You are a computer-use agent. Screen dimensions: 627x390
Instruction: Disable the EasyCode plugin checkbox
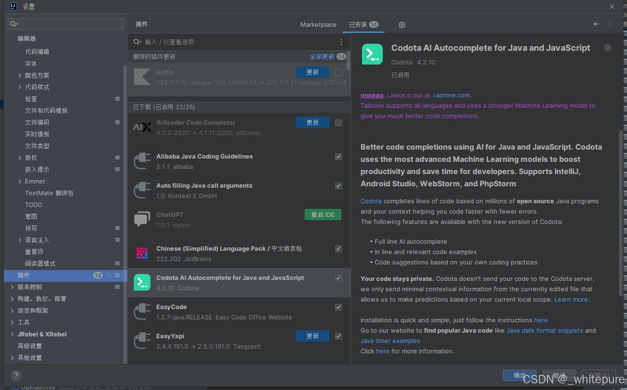(x=338, y=307)
